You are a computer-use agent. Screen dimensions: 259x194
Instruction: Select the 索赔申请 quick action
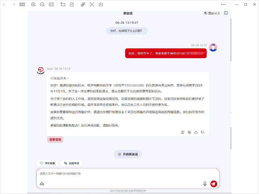[x=71, y=163]
